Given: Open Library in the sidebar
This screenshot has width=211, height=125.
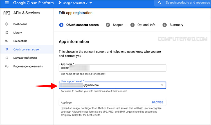Looking at the screenshot, I should click(x=17, y=32).
